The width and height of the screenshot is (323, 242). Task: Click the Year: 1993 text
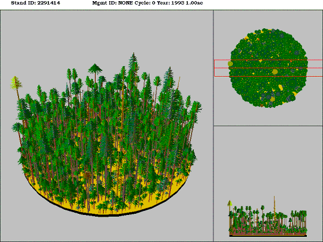click(171, 3)
